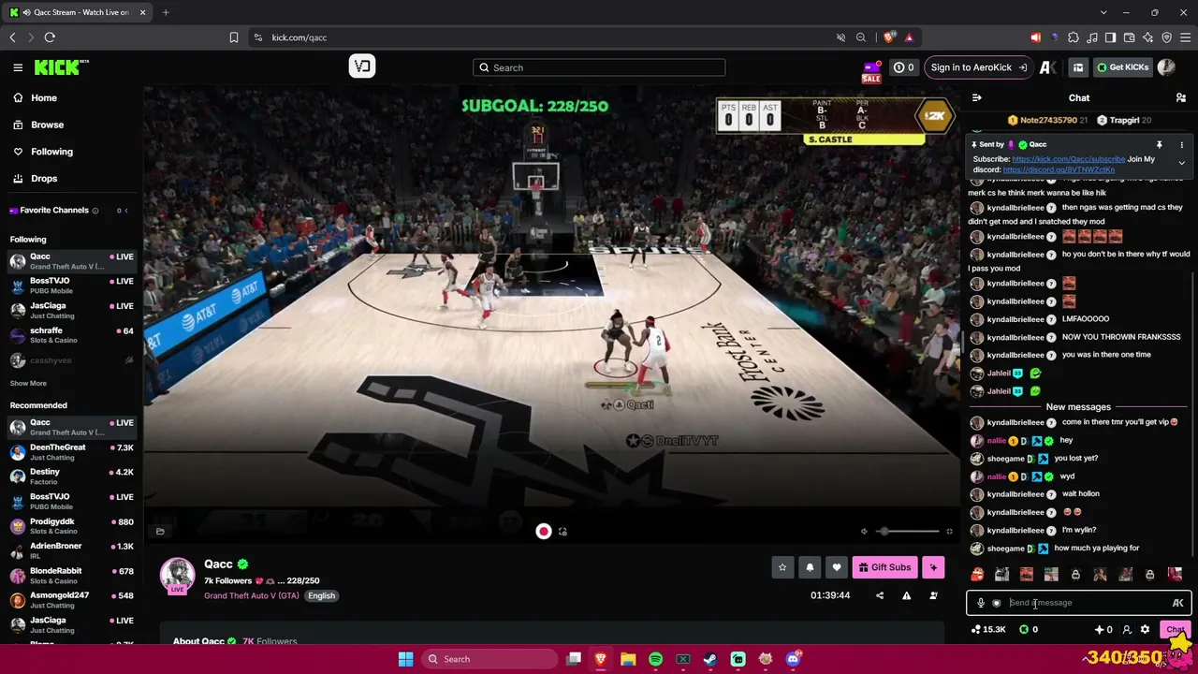Click Show more under Following list
Viewport: 1198px width, 674px height.
coord(28,383)
